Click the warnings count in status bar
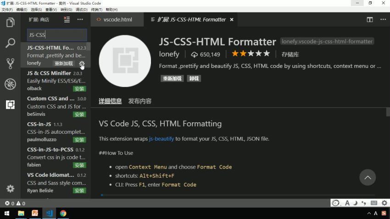The width and height of the screenshot is (390, 219). pos(21,203)
